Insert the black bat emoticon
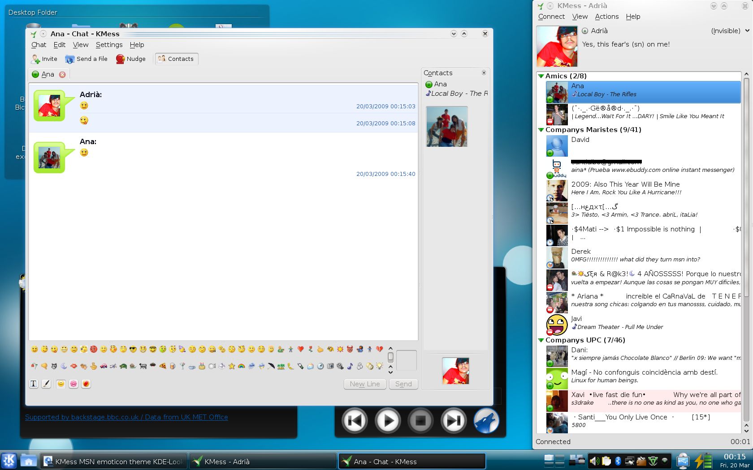This screenshot has height=470, width=753. click(x=153, y=365)
